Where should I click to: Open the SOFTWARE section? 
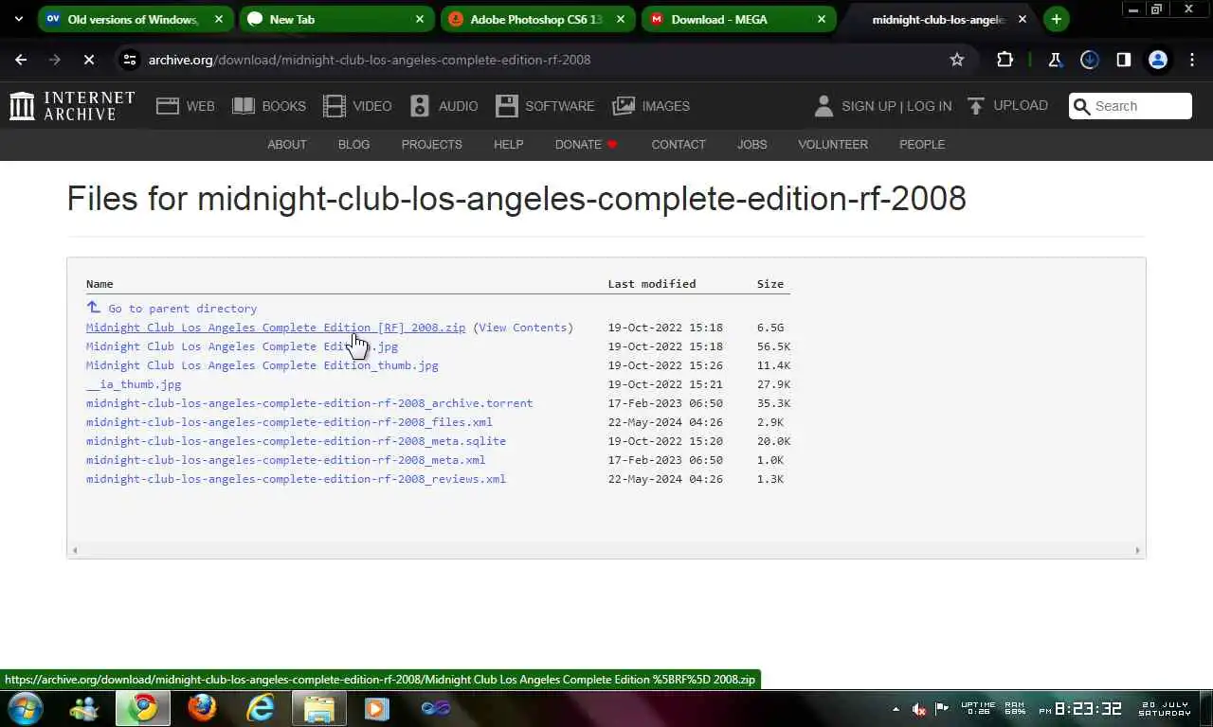(545, 106)
